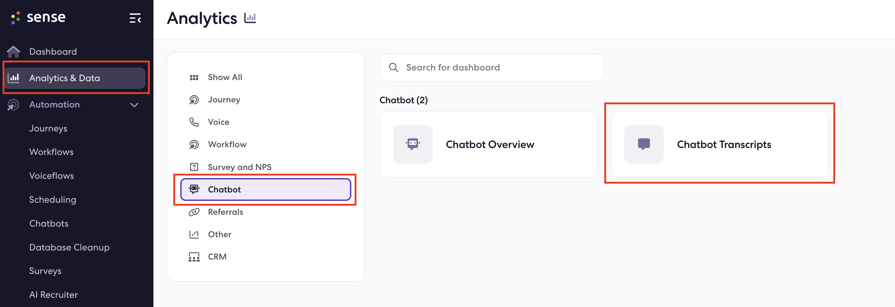The image size is (895, 307).
Task: Go to AI Recruiter
Action: [x=54, y=295]
